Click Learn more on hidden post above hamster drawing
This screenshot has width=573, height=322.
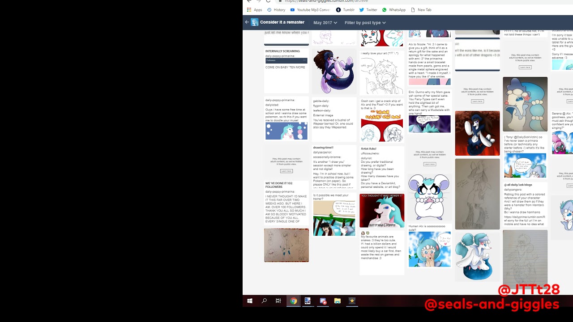point(430,164)
